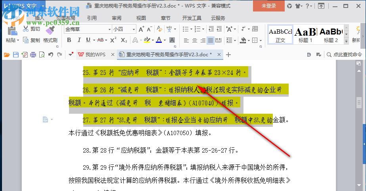Toggle strikethrough AB formatting
366x191 pixels.
(x=100, y=40)
